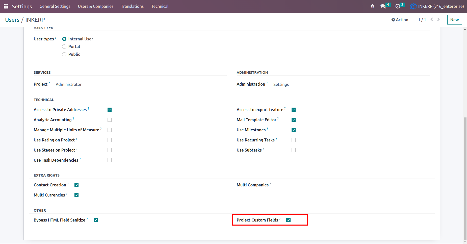Open the General Settings menu

[55, 6]
